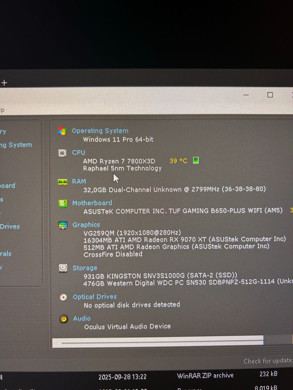This screenshot has width=293, height=390.
Task: Select Optical Drives in the left sidebar
Action: tap(10, 226)
